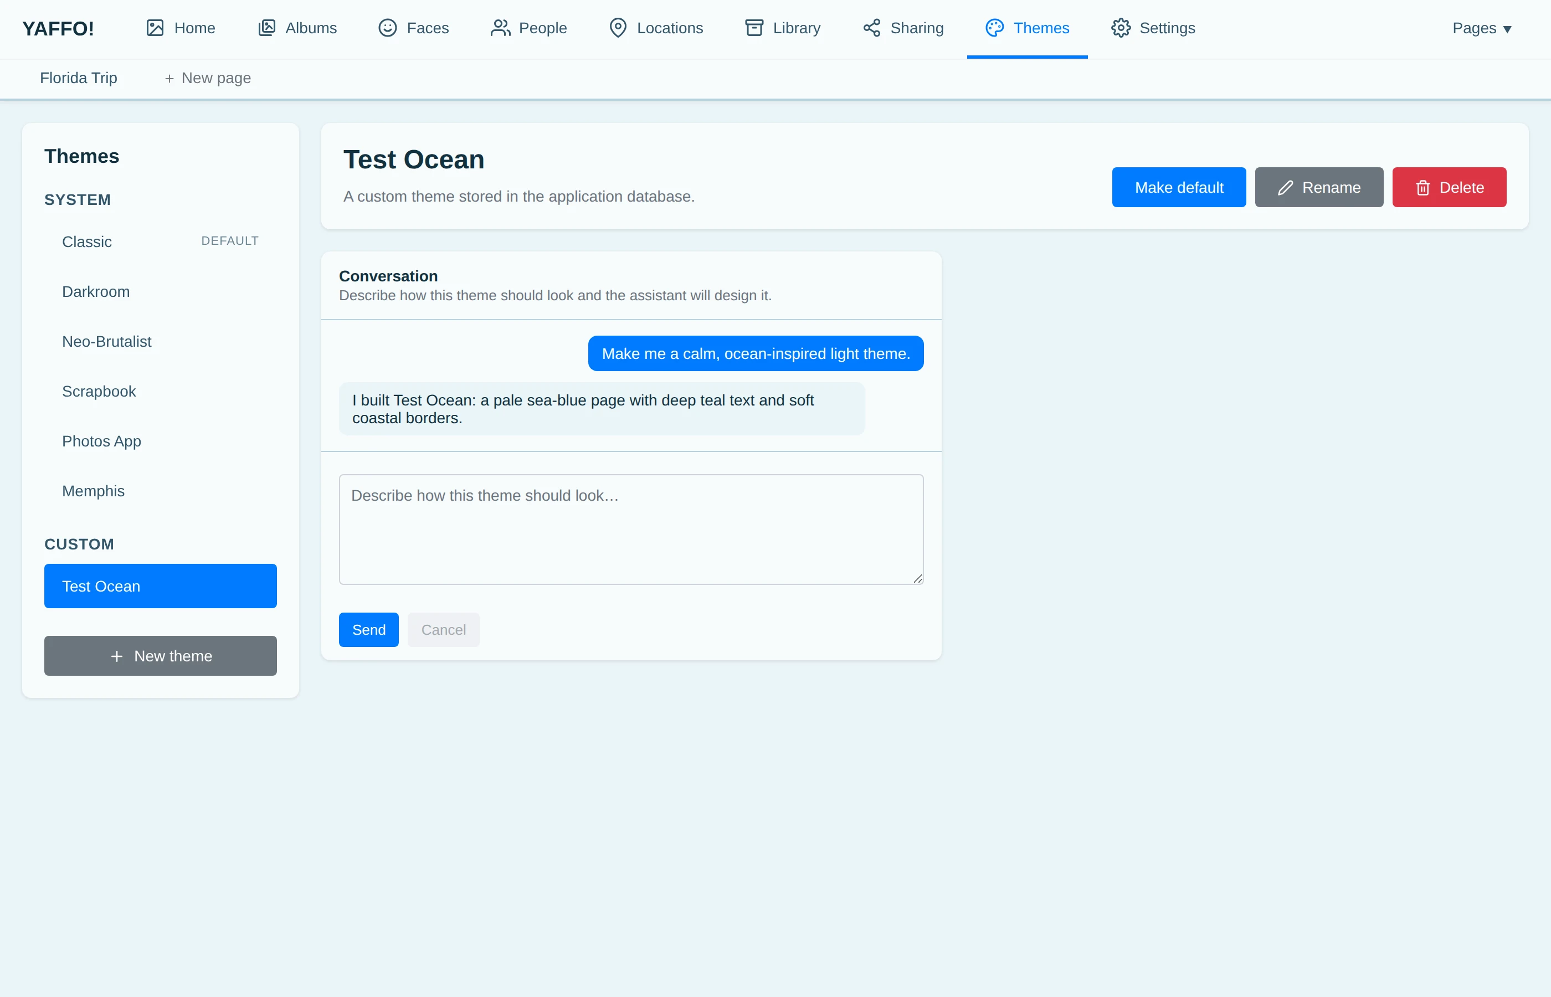Image resolution: width=1551 pixels, height=997 pixels.
Task: Click the Library archive icon
Action: coord(754,28)
